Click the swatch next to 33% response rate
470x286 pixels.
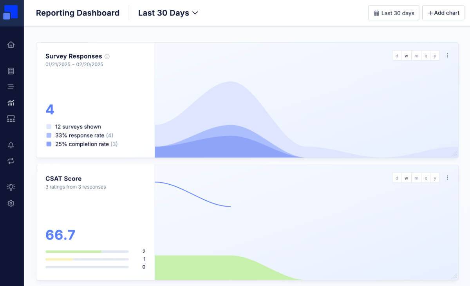[x=49, y=135]
